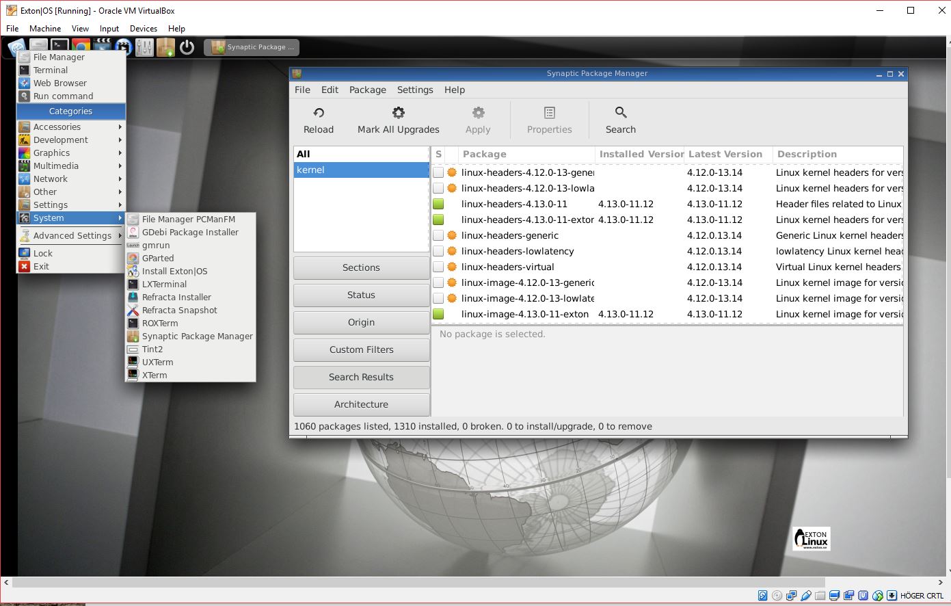Click the Origin filter button
This screenshot has height=606, width=951.
coord(361,322)
